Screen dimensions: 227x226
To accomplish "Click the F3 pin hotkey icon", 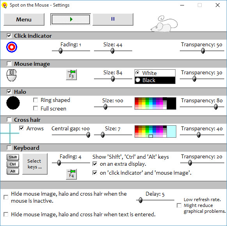I will click(x=71, y=75).
